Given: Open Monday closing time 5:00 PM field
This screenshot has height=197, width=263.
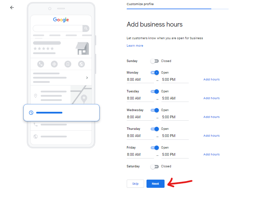Looking at the screenshot, I should (x=175, y=79).
